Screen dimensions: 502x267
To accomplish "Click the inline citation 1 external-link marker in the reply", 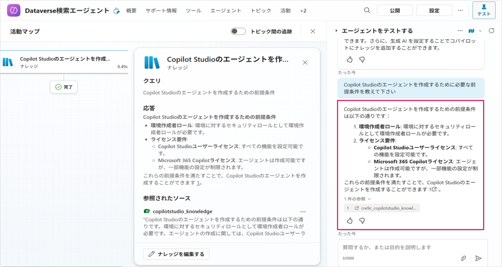I will (x=433, y=189).
